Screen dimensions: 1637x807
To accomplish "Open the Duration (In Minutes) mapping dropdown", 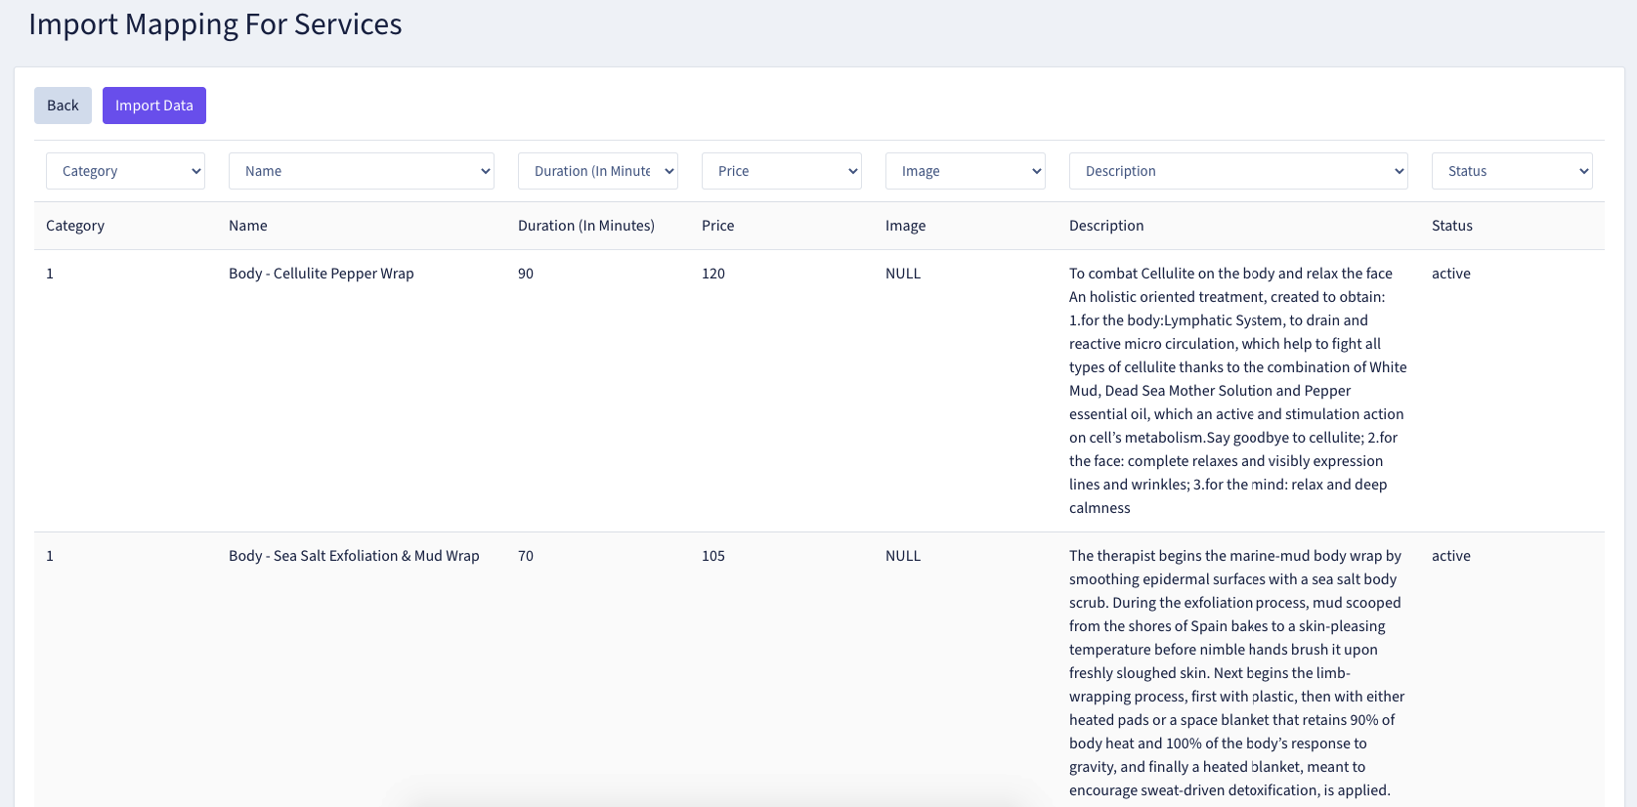I will pyautogui.click(x=598, y=171).
